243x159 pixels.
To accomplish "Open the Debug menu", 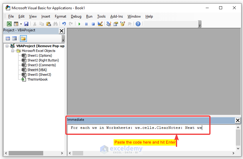I will point(76,16).
